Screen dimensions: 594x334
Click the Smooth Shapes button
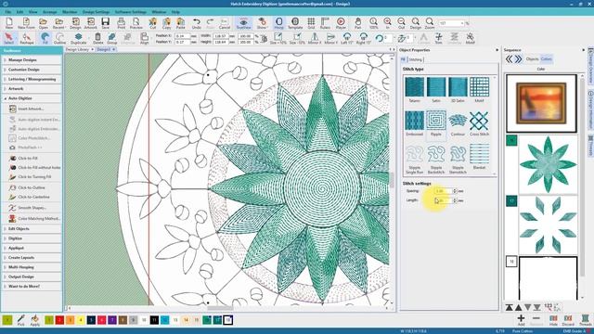[32, 208]
